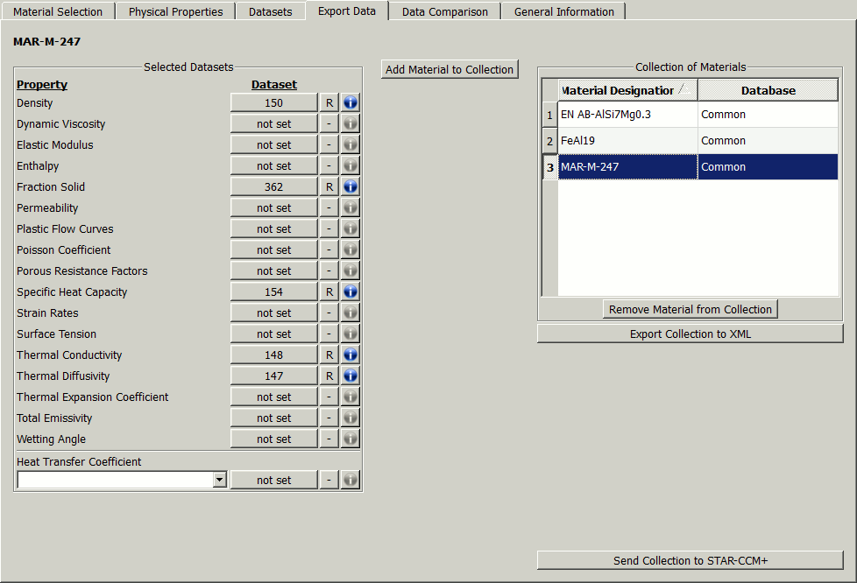Open info icon for Fraction Solid
This screenshot has width=857, height=583.
point(350,186)
